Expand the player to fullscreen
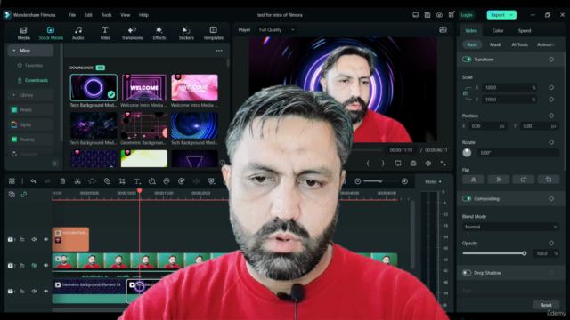This screenshot has height=320, width=570. 444,164
